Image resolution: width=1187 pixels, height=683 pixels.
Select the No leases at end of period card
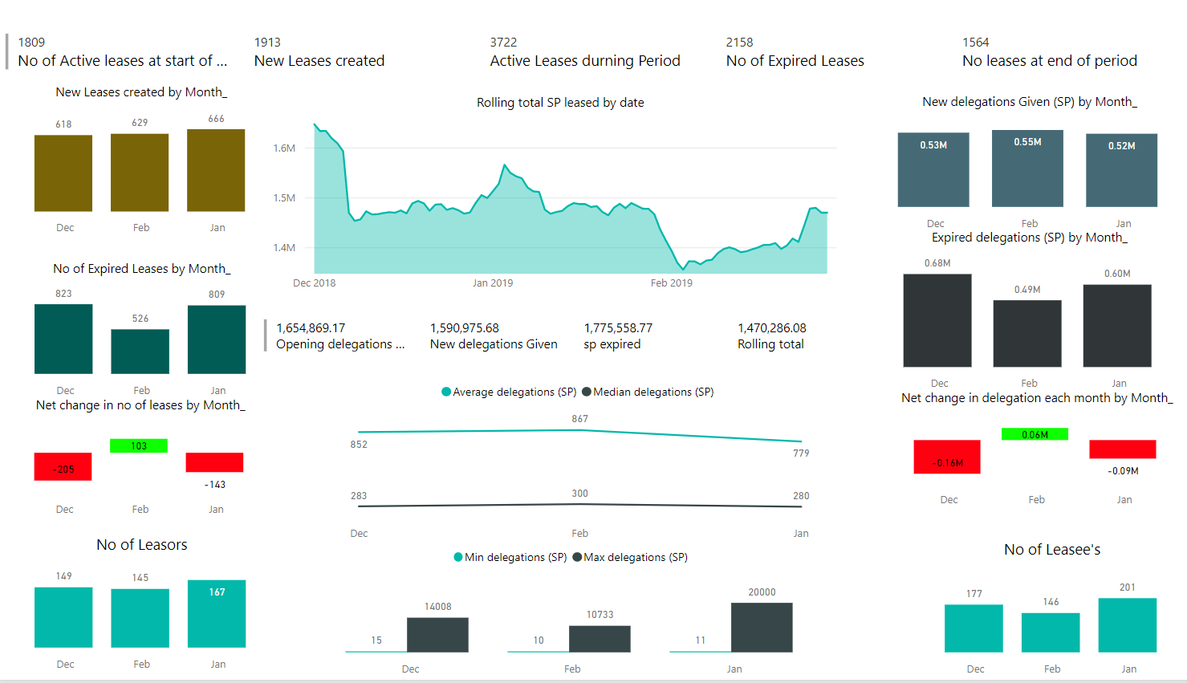pos(1049,53)
